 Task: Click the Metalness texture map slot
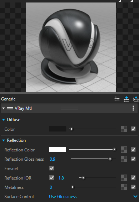pyautogui.click(x=124, y=187)
